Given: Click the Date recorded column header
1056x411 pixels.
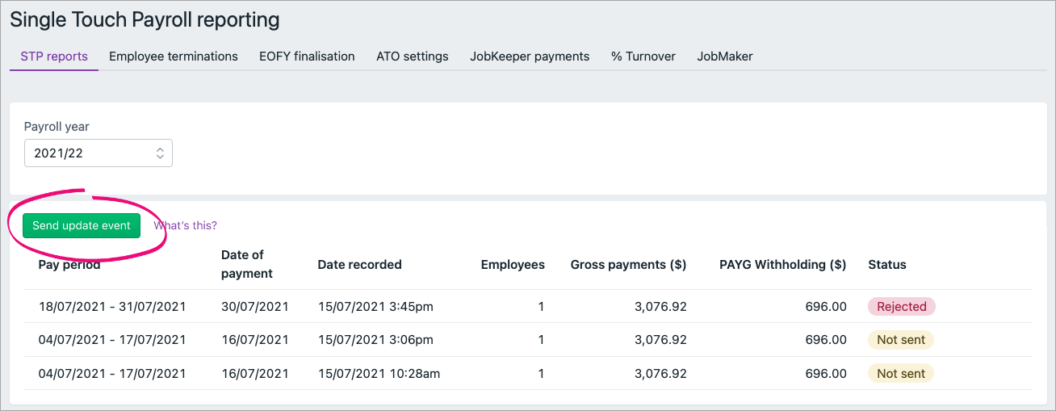Looking at the screenshot, I should (x=359, y=265).
